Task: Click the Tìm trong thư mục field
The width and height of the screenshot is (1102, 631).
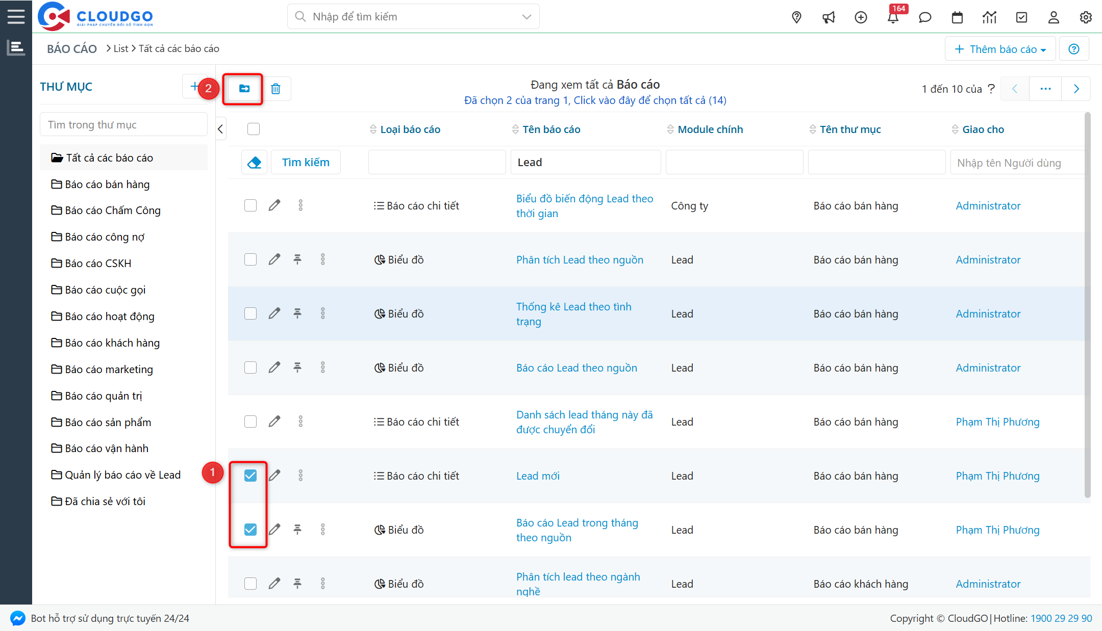Action: pos(123,125)
